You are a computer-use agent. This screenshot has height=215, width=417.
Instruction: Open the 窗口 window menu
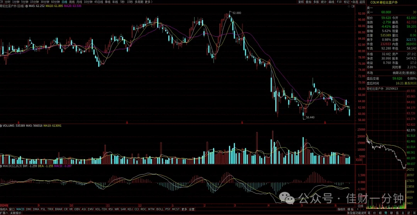pyautogui.click(x=12, y=209)
